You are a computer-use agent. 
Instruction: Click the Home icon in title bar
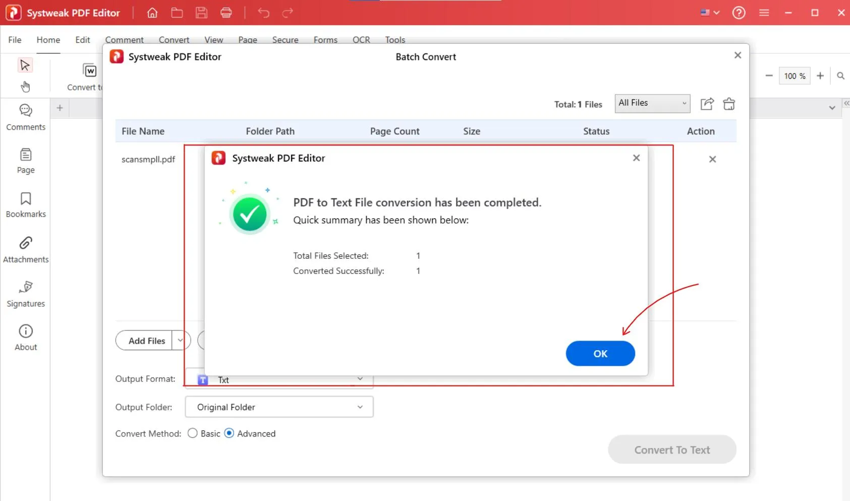pyautogui.click(x=152, y=13)
